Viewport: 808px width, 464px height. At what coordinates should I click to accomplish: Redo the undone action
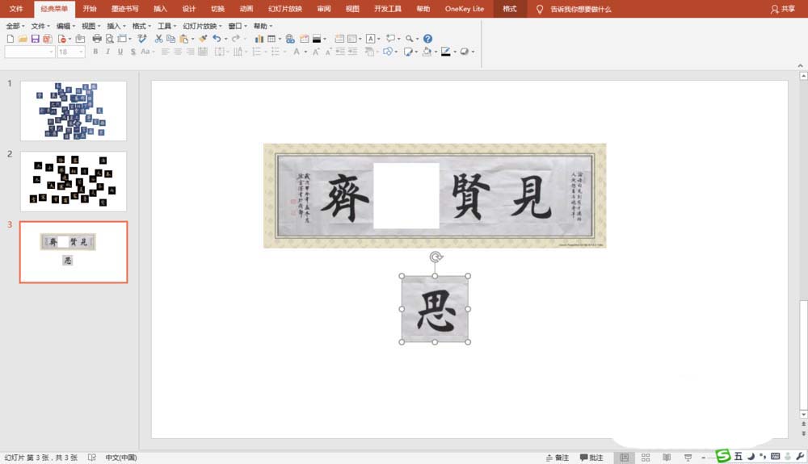[x=235, y=39]
